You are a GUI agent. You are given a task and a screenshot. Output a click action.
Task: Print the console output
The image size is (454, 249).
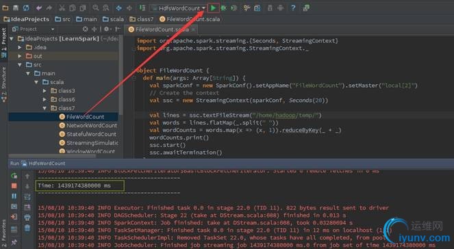click(27, 217)
